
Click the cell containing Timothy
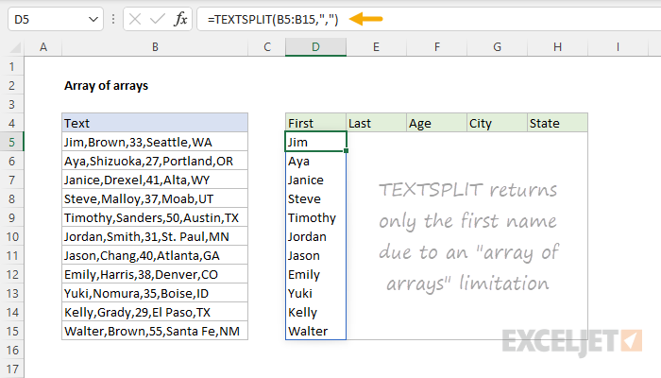315,217
